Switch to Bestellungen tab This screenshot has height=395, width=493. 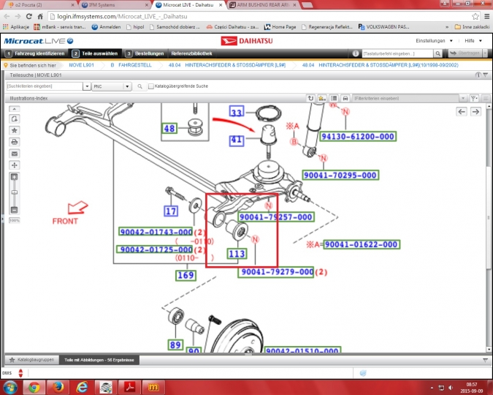[145, 53]
